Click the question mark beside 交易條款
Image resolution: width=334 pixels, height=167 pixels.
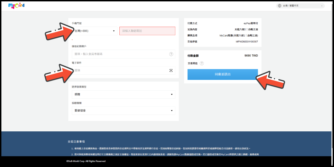click(x=202, y=63)
